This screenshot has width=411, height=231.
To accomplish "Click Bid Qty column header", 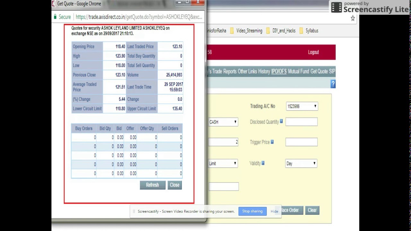I will 105,128.
